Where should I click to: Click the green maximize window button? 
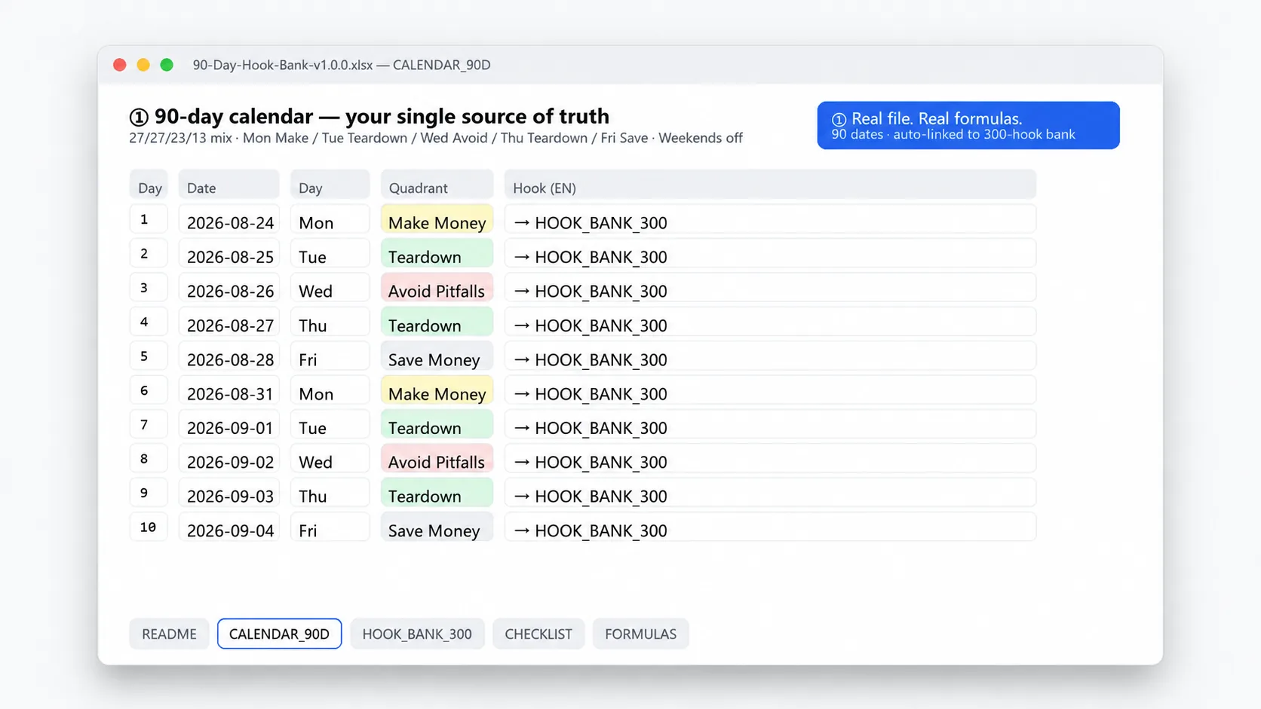(x=167, y=65)
